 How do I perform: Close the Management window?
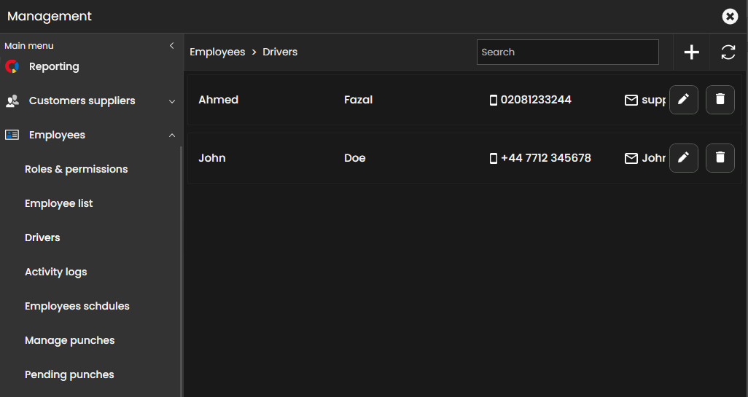(x=730, y=16)
